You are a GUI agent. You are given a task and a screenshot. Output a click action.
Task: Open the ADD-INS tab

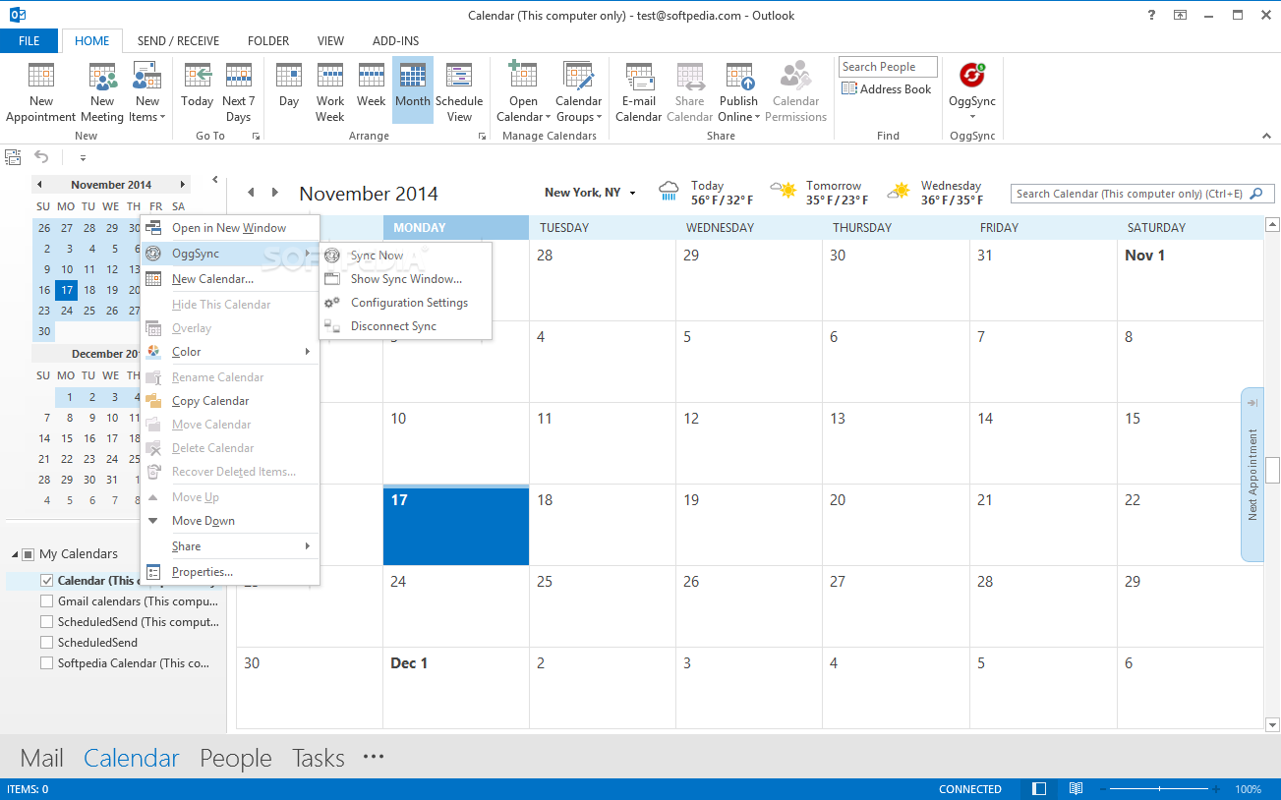click(396, 41)
